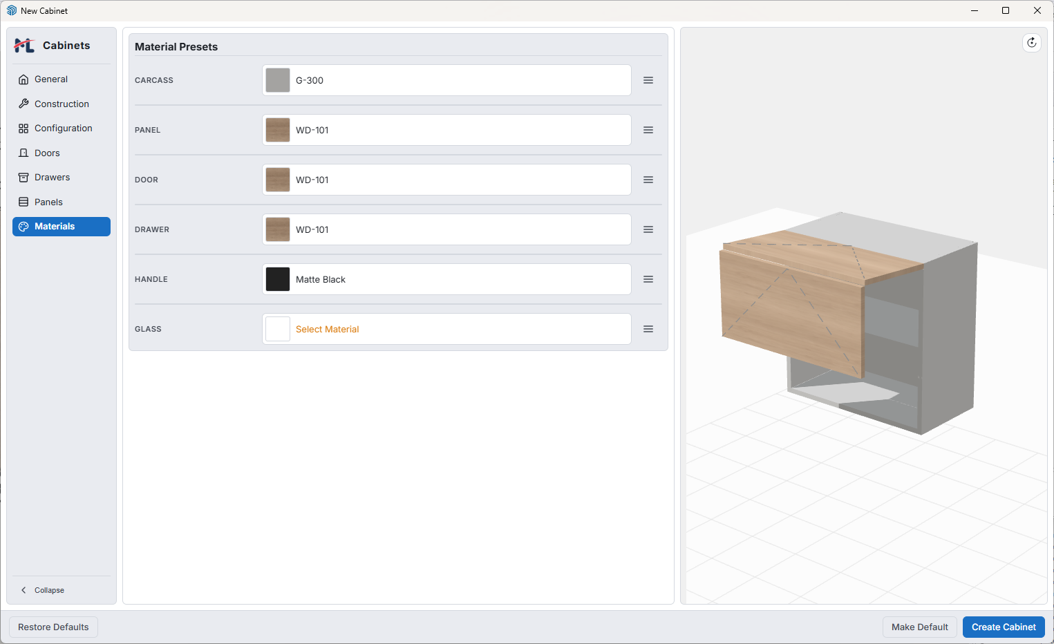Go to Configuration in the sidebar
Viewport: 1054px width, 644px height.
point(61,129)
